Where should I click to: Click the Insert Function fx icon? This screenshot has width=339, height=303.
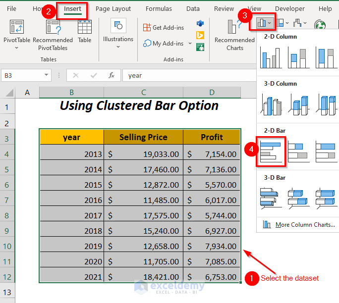click(112, 75)
